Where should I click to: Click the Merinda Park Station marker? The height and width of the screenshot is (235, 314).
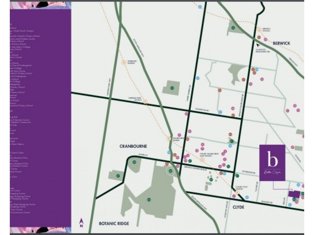pyautogui.click(x=145, y=101)
